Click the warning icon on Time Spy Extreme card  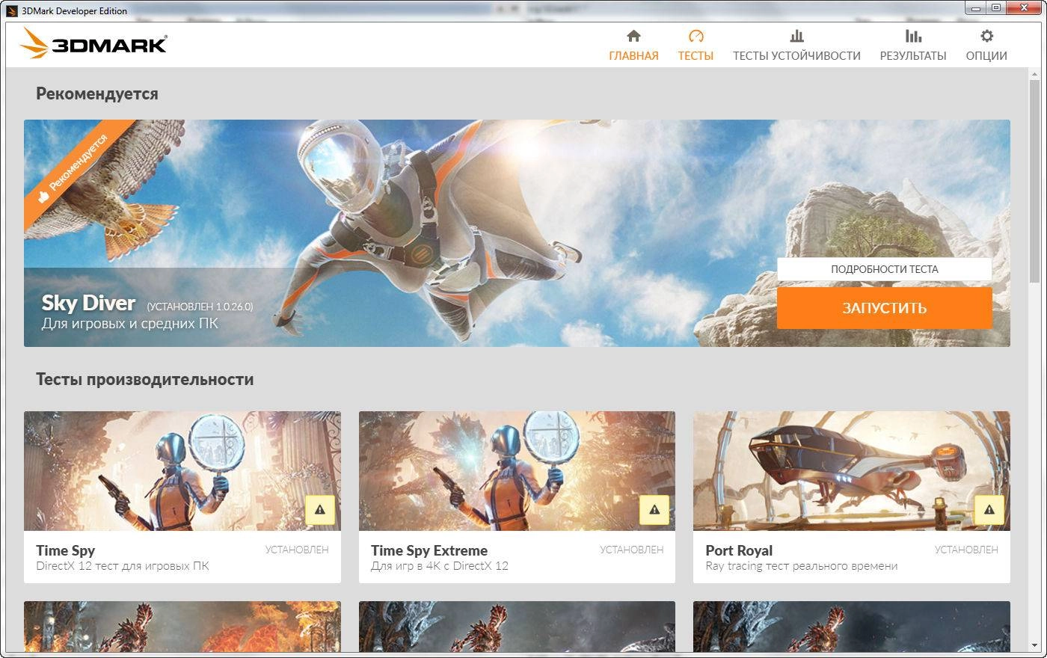click(654, 510)
